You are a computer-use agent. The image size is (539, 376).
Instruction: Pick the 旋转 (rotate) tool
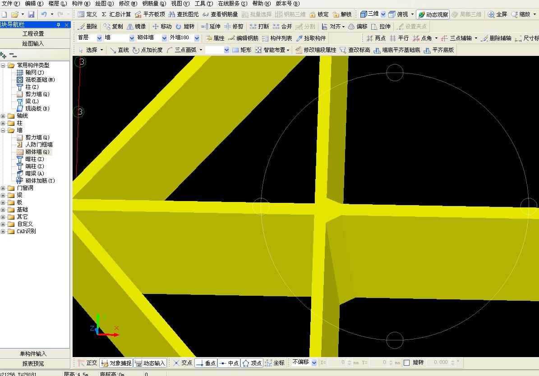[x=185, y=27]
